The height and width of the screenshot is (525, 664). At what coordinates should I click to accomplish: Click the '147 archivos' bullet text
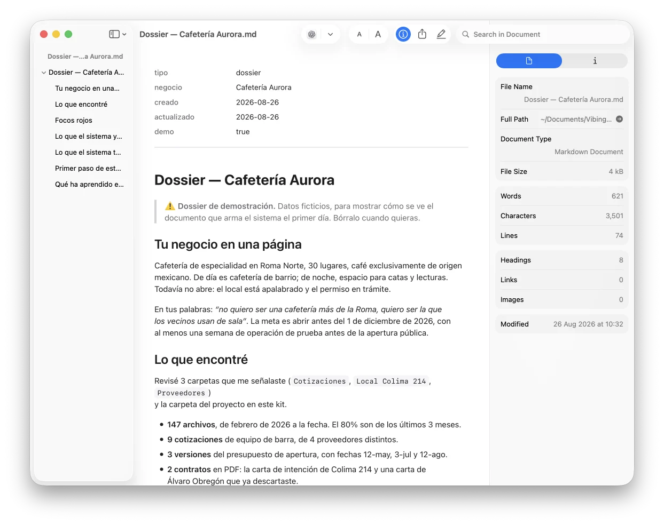[191, 425]
